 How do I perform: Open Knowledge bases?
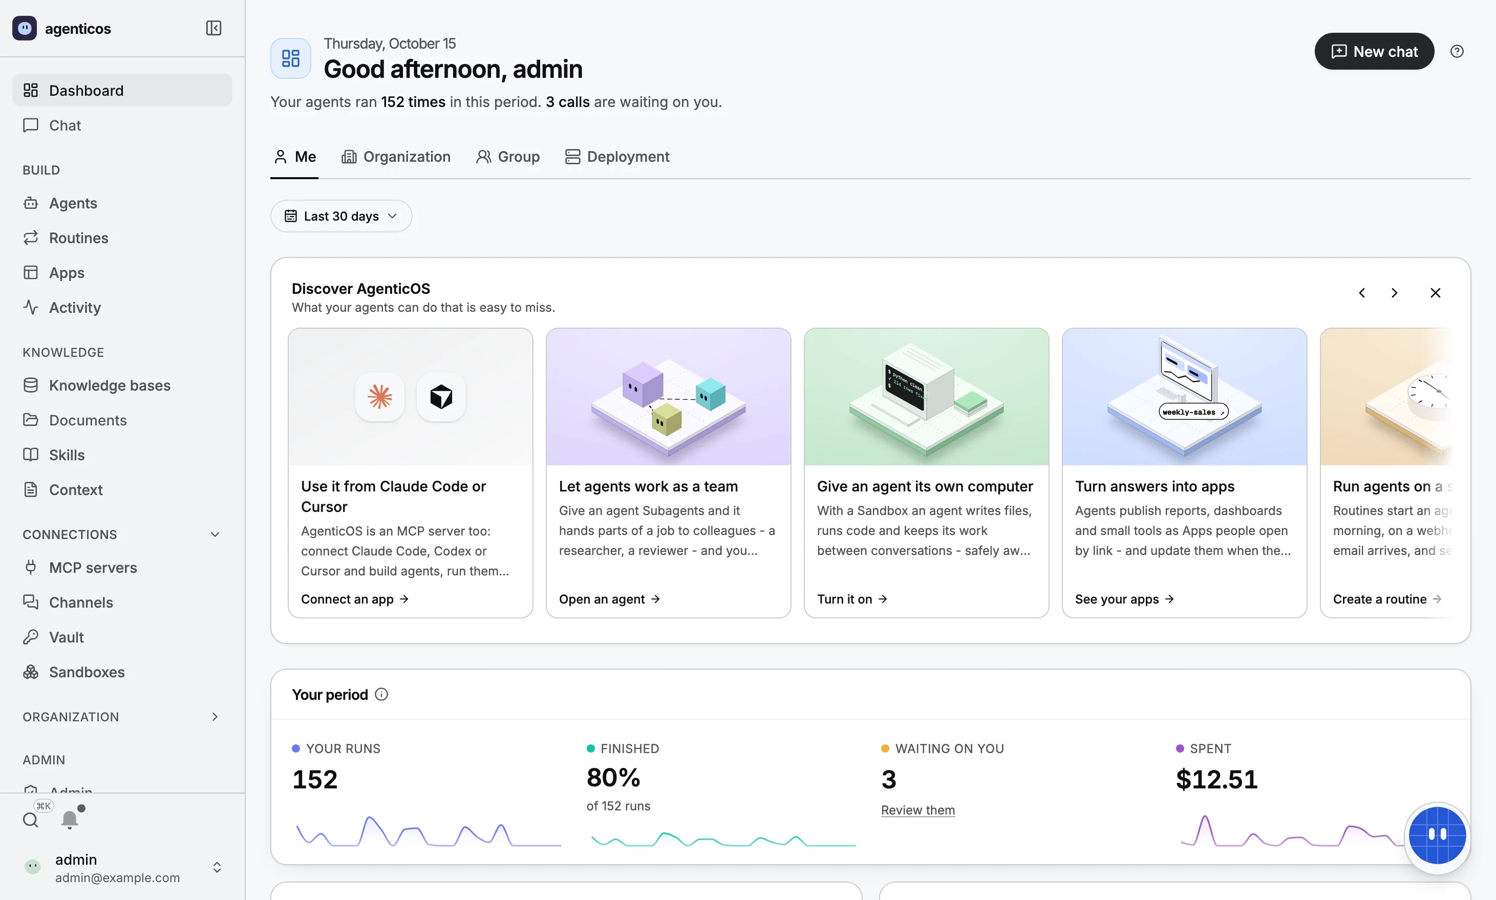coord(122,385)
